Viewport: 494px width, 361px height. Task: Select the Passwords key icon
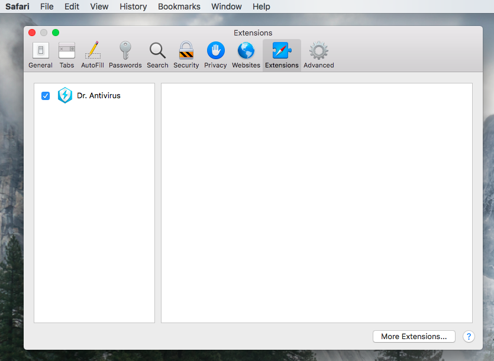125,55
